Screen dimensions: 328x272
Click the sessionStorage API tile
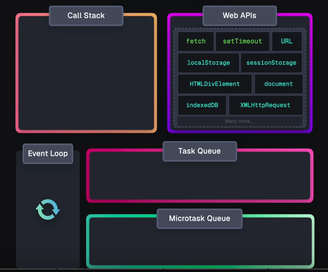point(271,63)
